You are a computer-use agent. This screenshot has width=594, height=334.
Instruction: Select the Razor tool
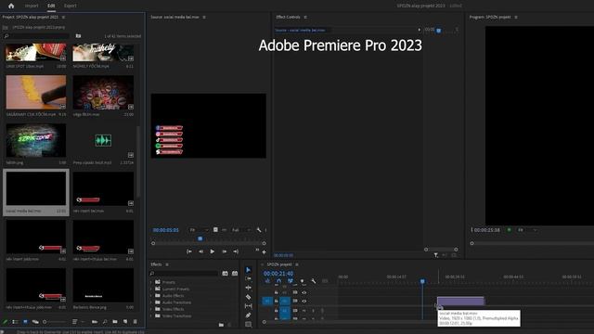pos(248,297)
